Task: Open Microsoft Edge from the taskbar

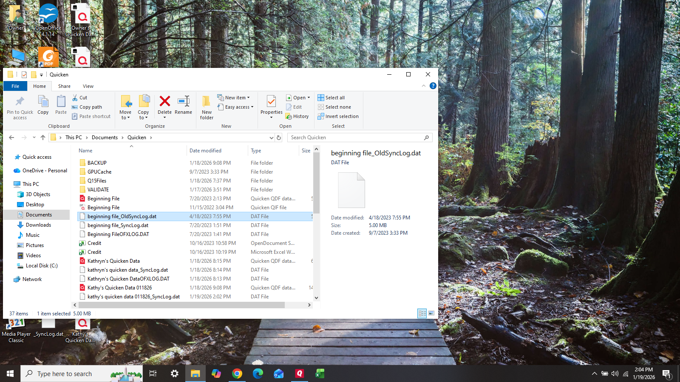Action: (x=258, y=374)
